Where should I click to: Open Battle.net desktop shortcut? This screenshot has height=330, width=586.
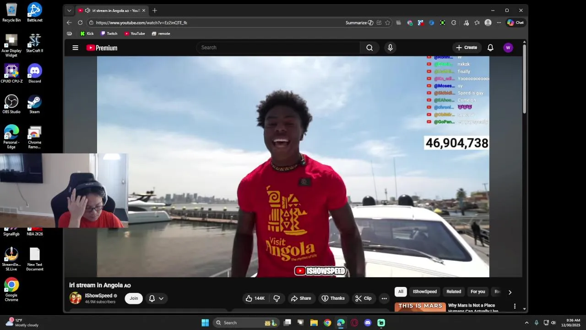(35, 12)
